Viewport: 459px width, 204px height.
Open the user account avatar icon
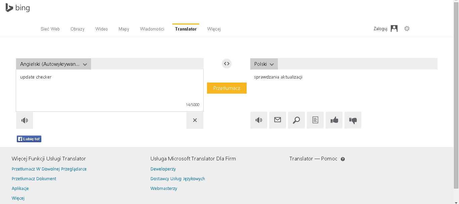click(394, 29)
